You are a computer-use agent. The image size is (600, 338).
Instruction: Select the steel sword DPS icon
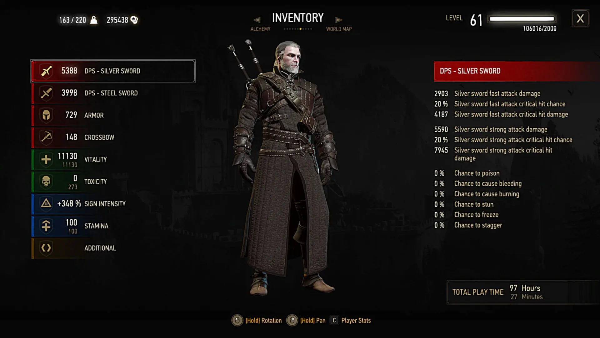pyautogui.click(x=46, y=93)
